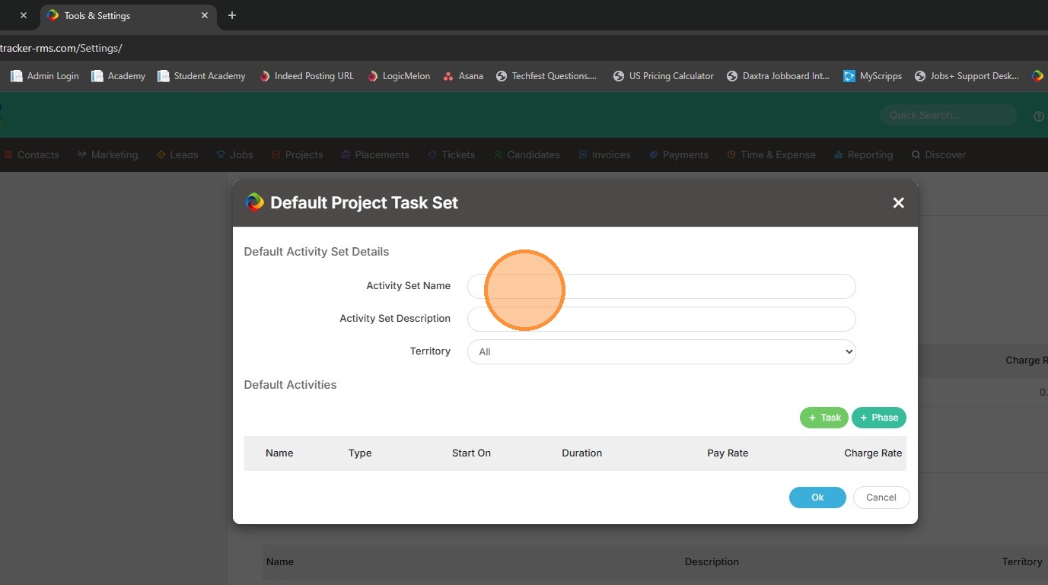Click the Activity Set Description field

661,319
